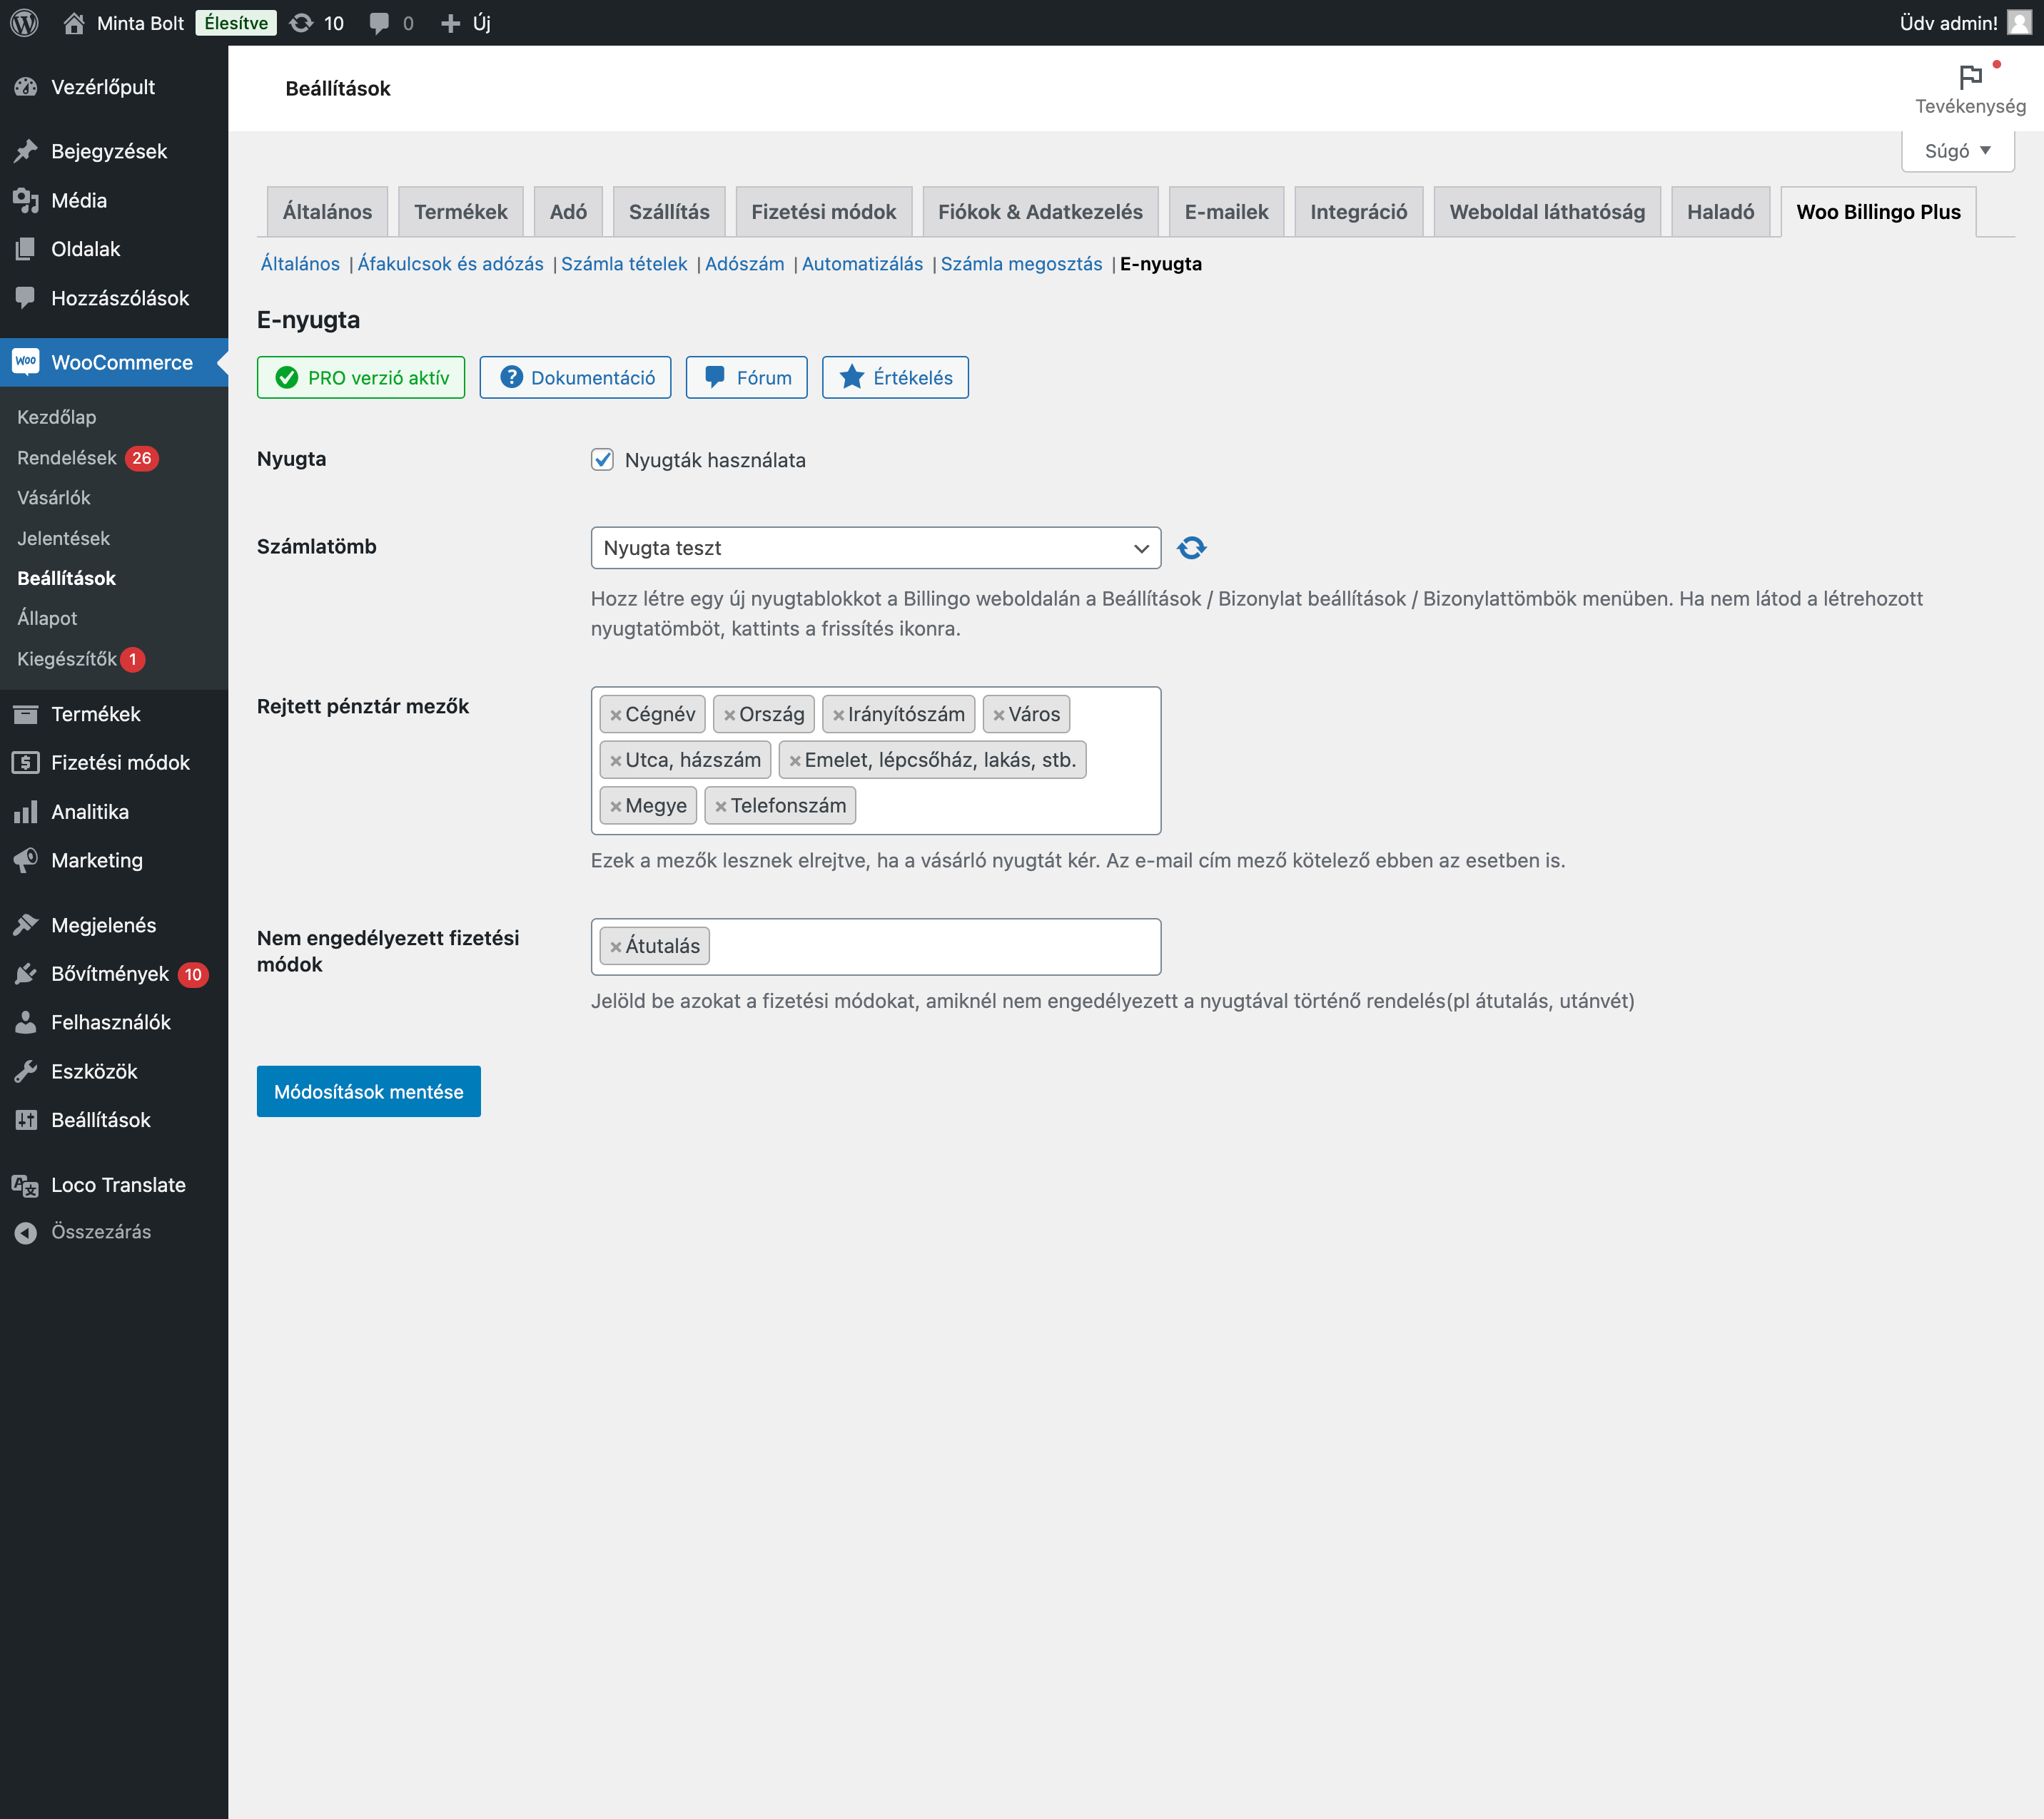2044x1819 pixels.
Task: Click the Értékelés star button
Action: [895, 378]
